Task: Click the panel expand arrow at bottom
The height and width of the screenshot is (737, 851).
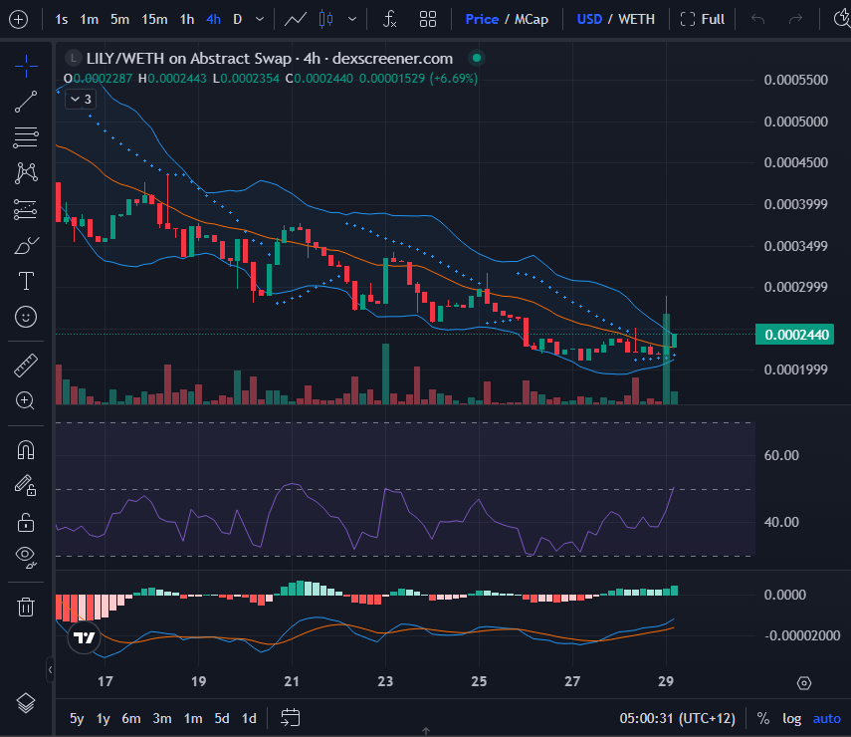Action: coord(426,731)
